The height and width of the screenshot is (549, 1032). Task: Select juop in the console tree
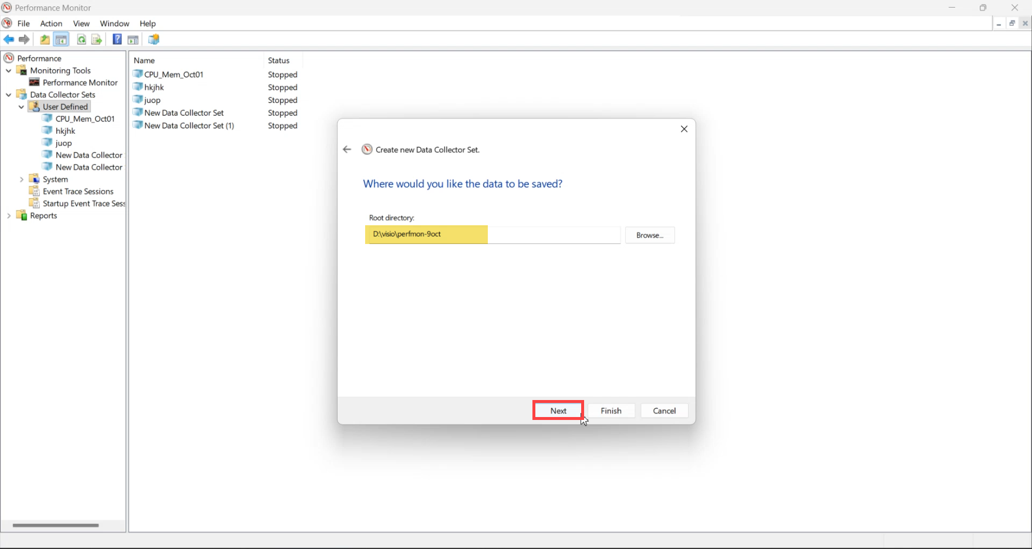[x=63, y=143]
